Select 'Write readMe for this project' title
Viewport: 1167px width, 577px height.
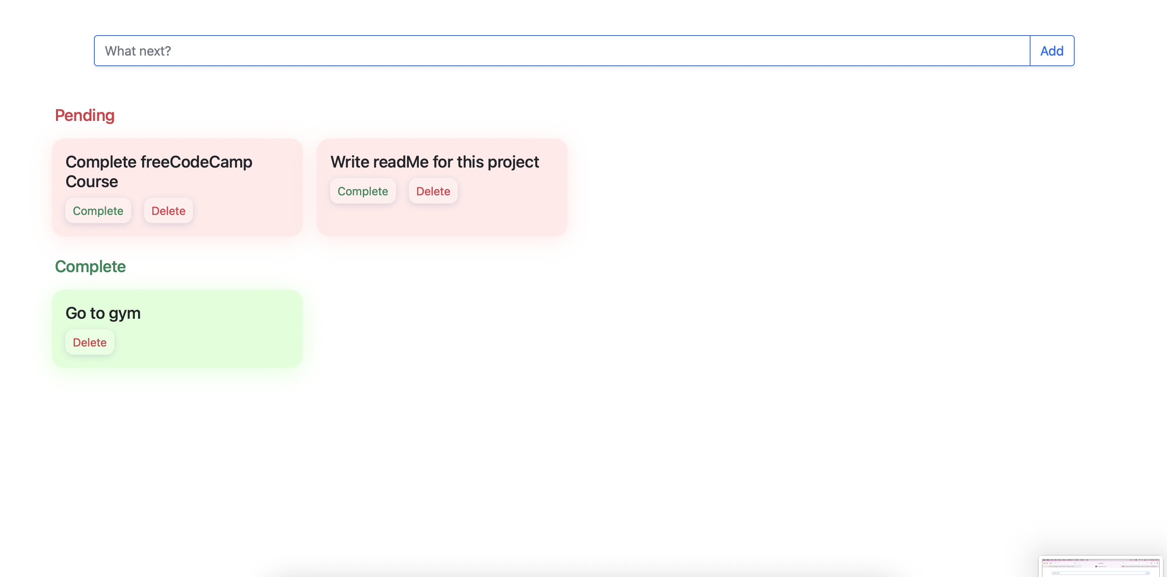click(x=434, y=162)
